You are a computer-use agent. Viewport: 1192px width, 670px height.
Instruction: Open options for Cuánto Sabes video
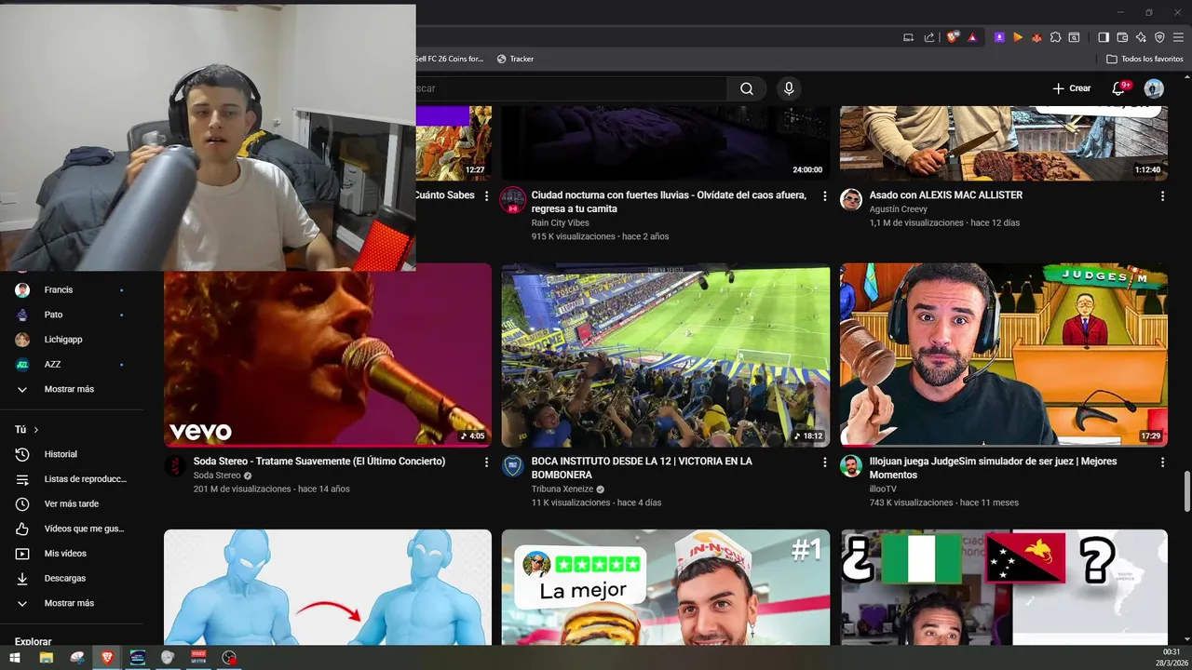point(486,196)
